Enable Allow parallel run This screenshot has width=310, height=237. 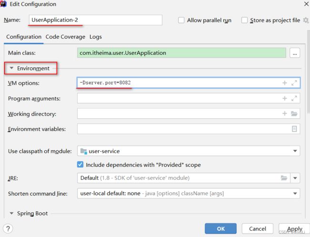[x=181, y=20]
